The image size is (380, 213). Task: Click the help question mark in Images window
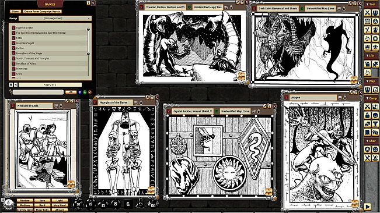pos(88,3)
